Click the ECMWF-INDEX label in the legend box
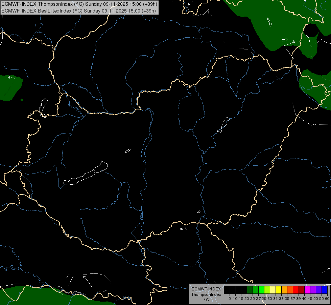Image resolution: width=331 pixels, height=305 pixels. coord(206,289)
